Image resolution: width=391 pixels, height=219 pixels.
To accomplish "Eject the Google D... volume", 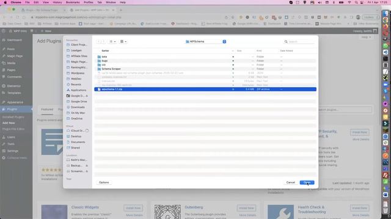I will [87, 96].
